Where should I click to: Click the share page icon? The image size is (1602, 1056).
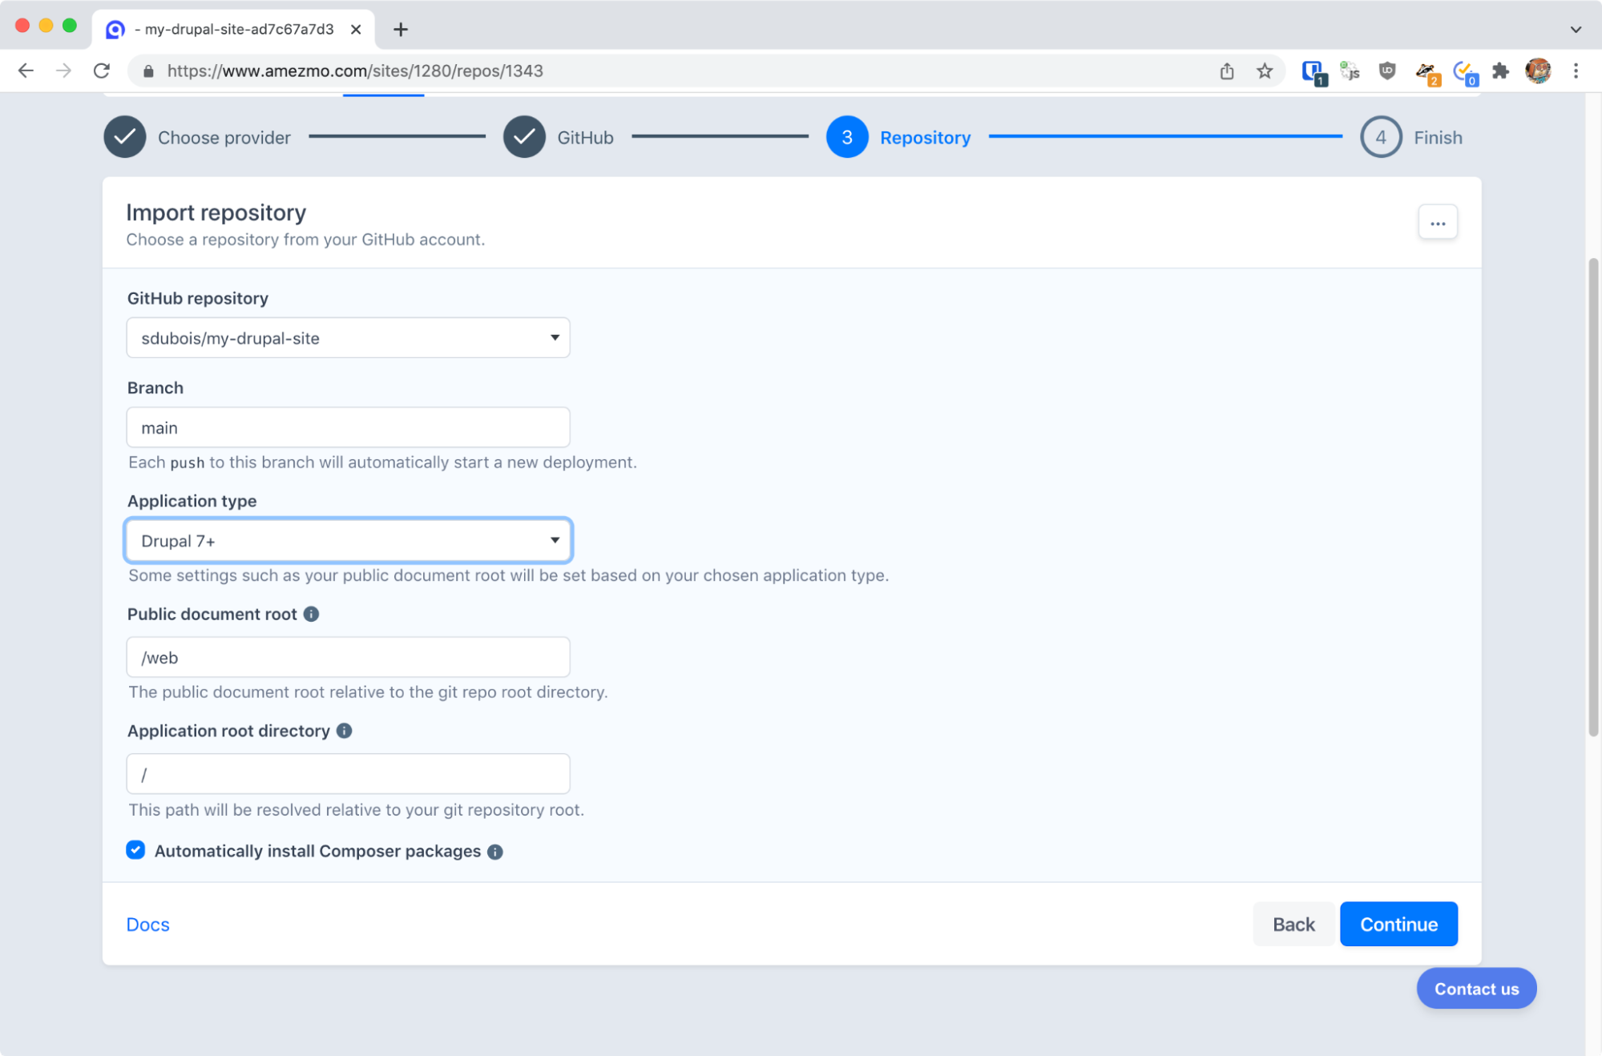pos(1226,71)
